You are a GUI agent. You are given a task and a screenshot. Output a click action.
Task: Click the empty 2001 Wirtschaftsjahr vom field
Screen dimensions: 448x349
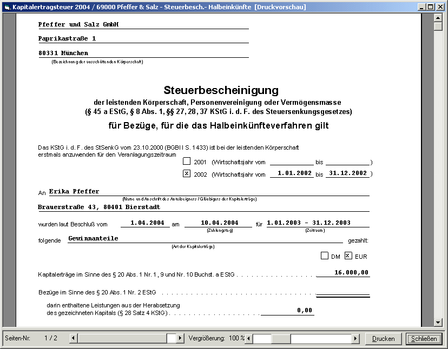pos(292,162)
